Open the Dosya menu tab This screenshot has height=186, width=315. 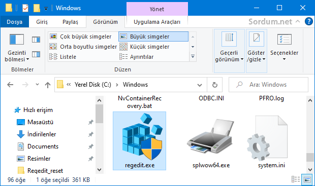point(14,22)
